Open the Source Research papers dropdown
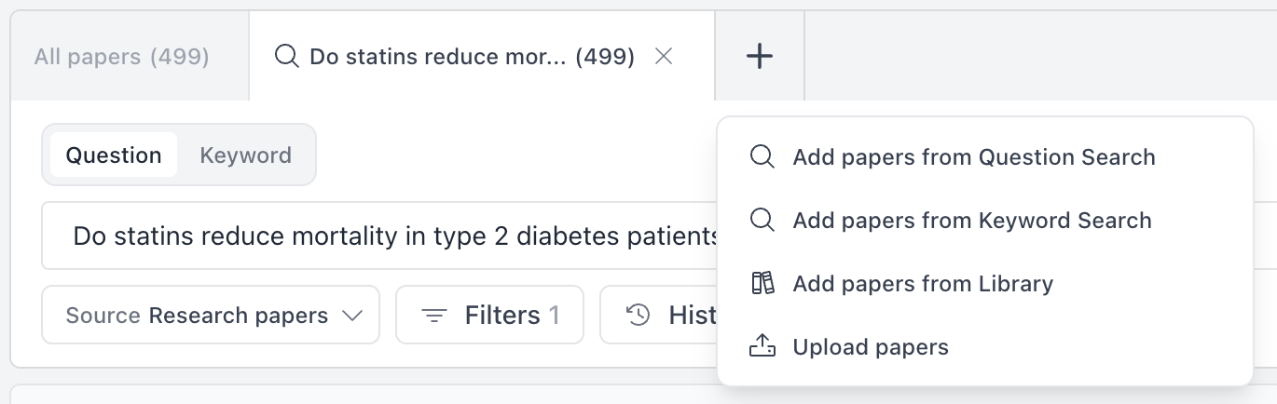1277x404 pixels. coord(211,316)
